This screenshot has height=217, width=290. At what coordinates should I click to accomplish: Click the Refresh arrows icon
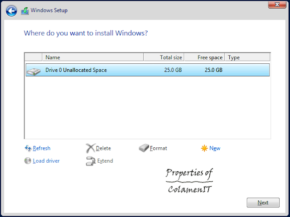[28, 148]
